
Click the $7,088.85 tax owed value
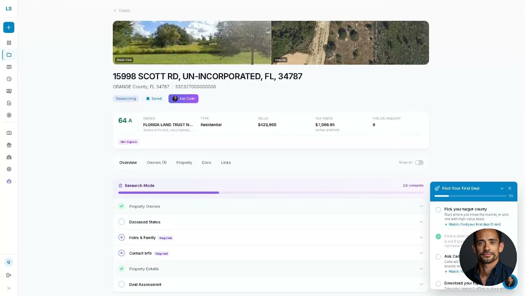click(325, 125)
